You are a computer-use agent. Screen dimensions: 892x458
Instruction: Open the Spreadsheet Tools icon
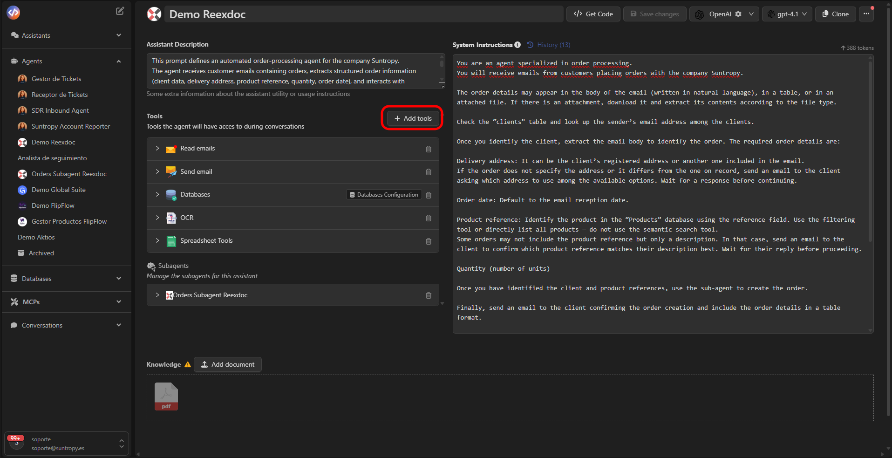[x=170, y=241]
